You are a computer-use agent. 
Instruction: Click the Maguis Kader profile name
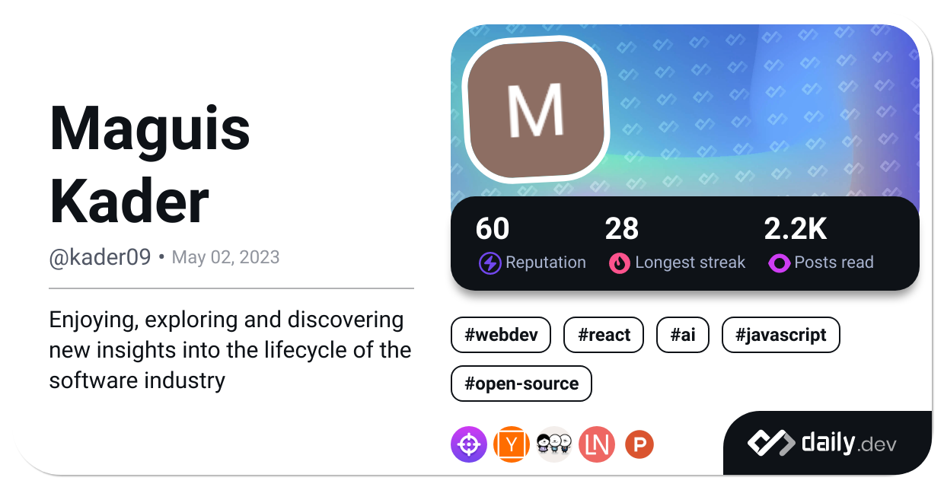pos(150,165)
